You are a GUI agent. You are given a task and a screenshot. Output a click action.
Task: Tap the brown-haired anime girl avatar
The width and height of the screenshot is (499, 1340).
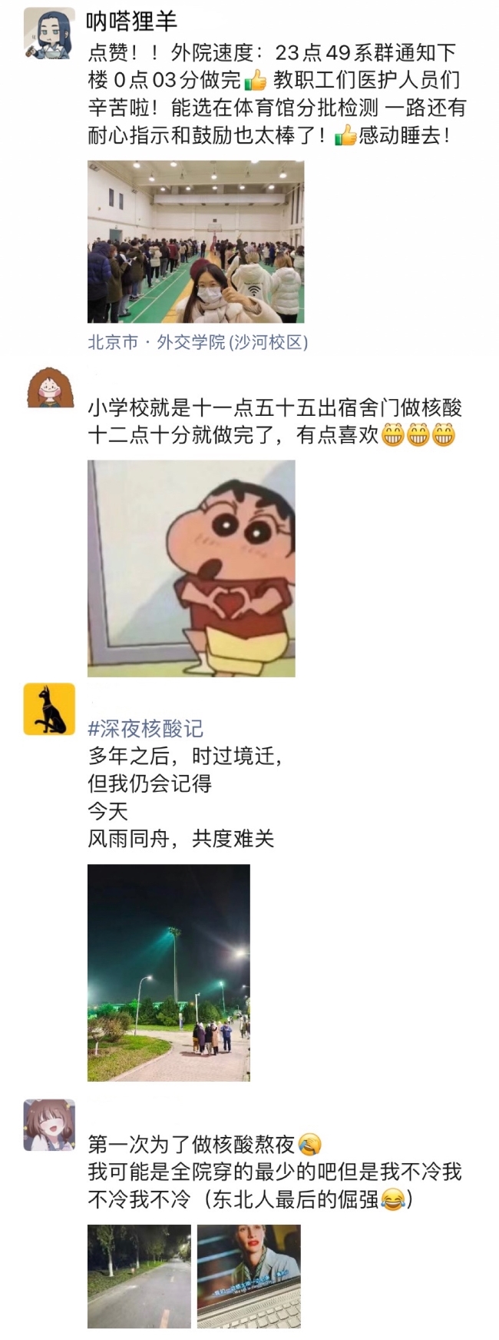coord(49,1125)
